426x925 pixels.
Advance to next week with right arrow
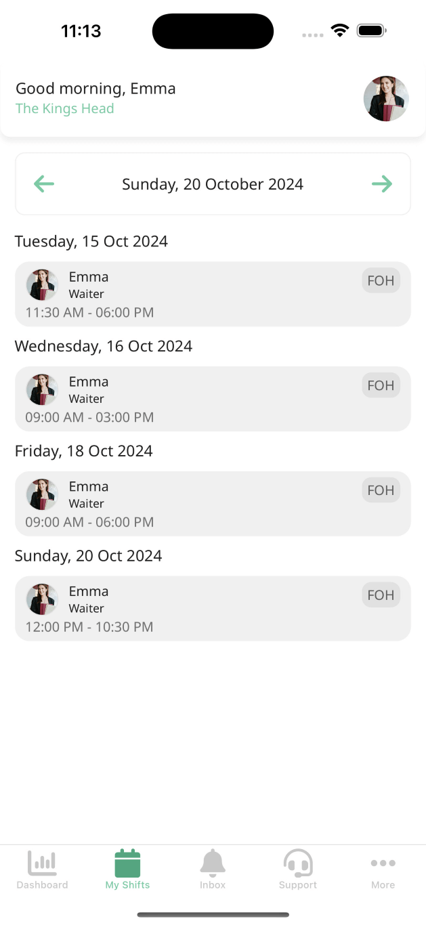[x=382, y=184]
